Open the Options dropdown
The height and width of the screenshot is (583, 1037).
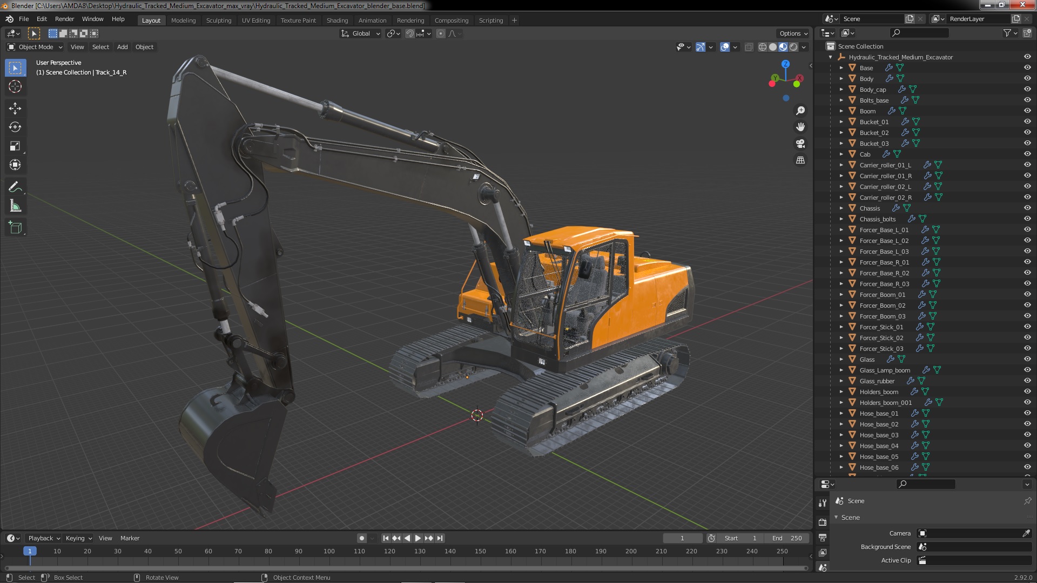793,33
